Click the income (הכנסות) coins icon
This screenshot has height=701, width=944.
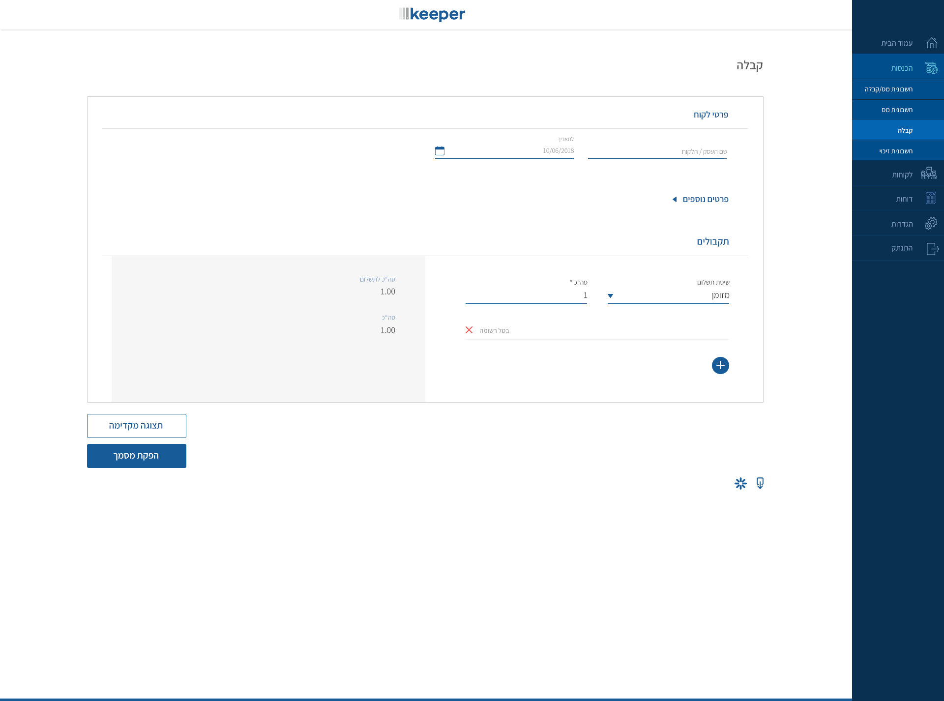coord(931,68)
